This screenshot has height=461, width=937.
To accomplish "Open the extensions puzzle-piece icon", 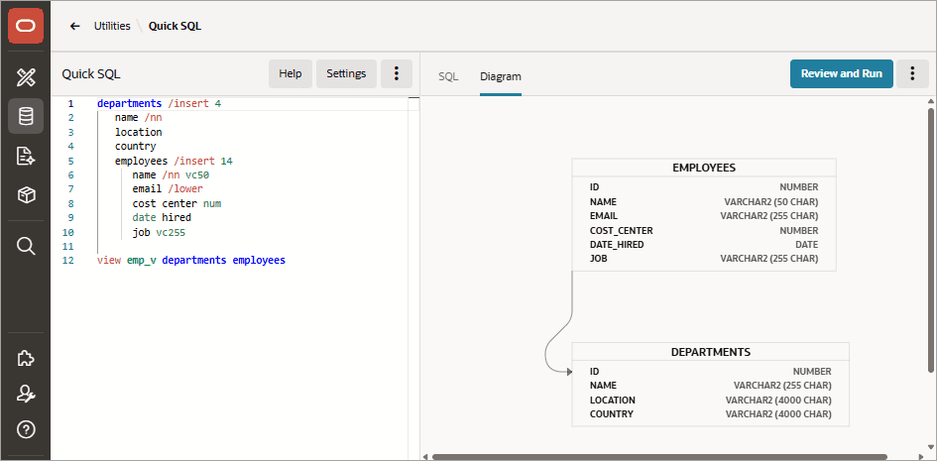I will pyautogui.click(x=26, y=358).
